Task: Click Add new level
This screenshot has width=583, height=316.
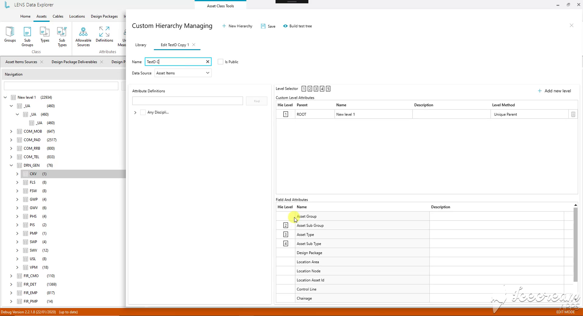Action: [x=554, y=91]
